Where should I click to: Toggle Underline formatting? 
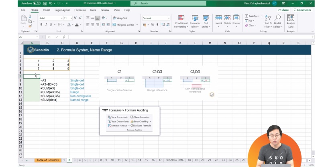51,25
